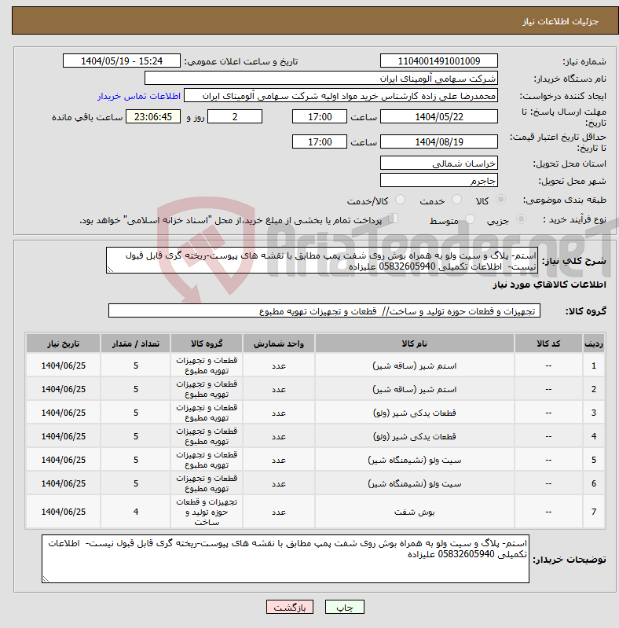Click قطعات یدکی شیر (ولو) in row 4

click(415, 436)
